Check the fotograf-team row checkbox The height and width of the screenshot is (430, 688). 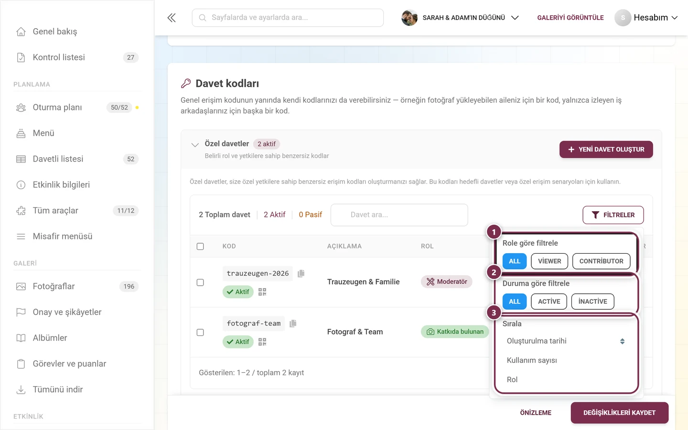point(200,333)
